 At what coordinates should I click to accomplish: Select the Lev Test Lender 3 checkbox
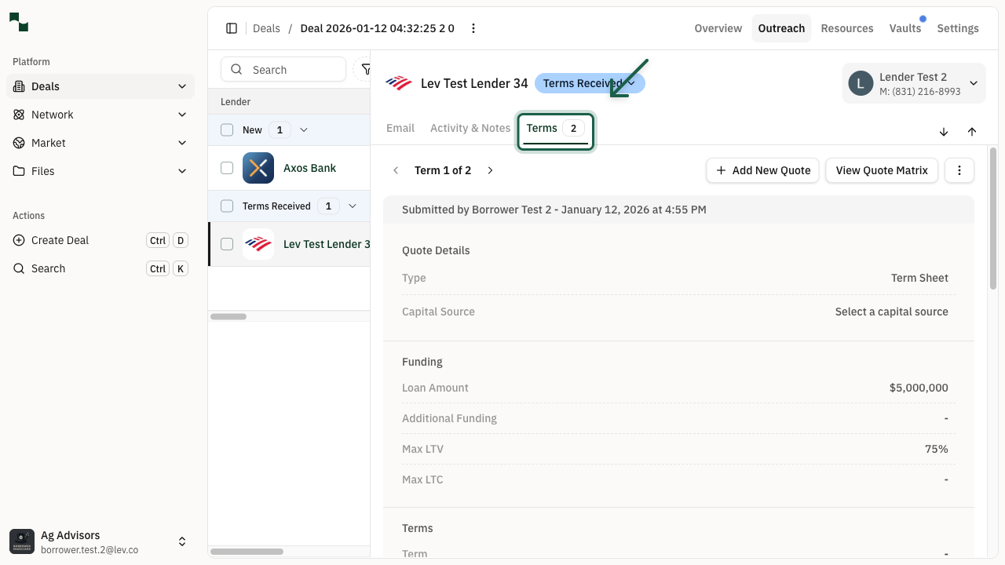point(227,244)
